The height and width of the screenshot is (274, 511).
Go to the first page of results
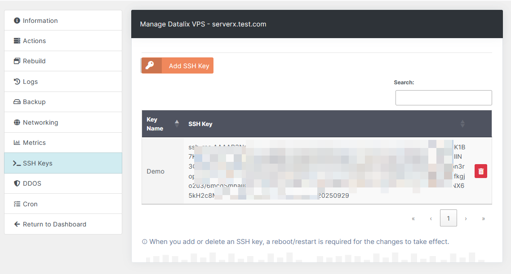point(413,218)
